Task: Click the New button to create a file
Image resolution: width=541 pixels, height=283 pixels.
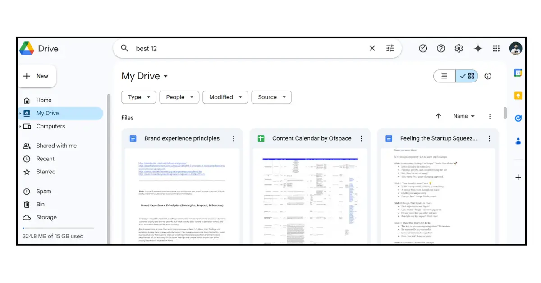Action: [x=37, y=76]
